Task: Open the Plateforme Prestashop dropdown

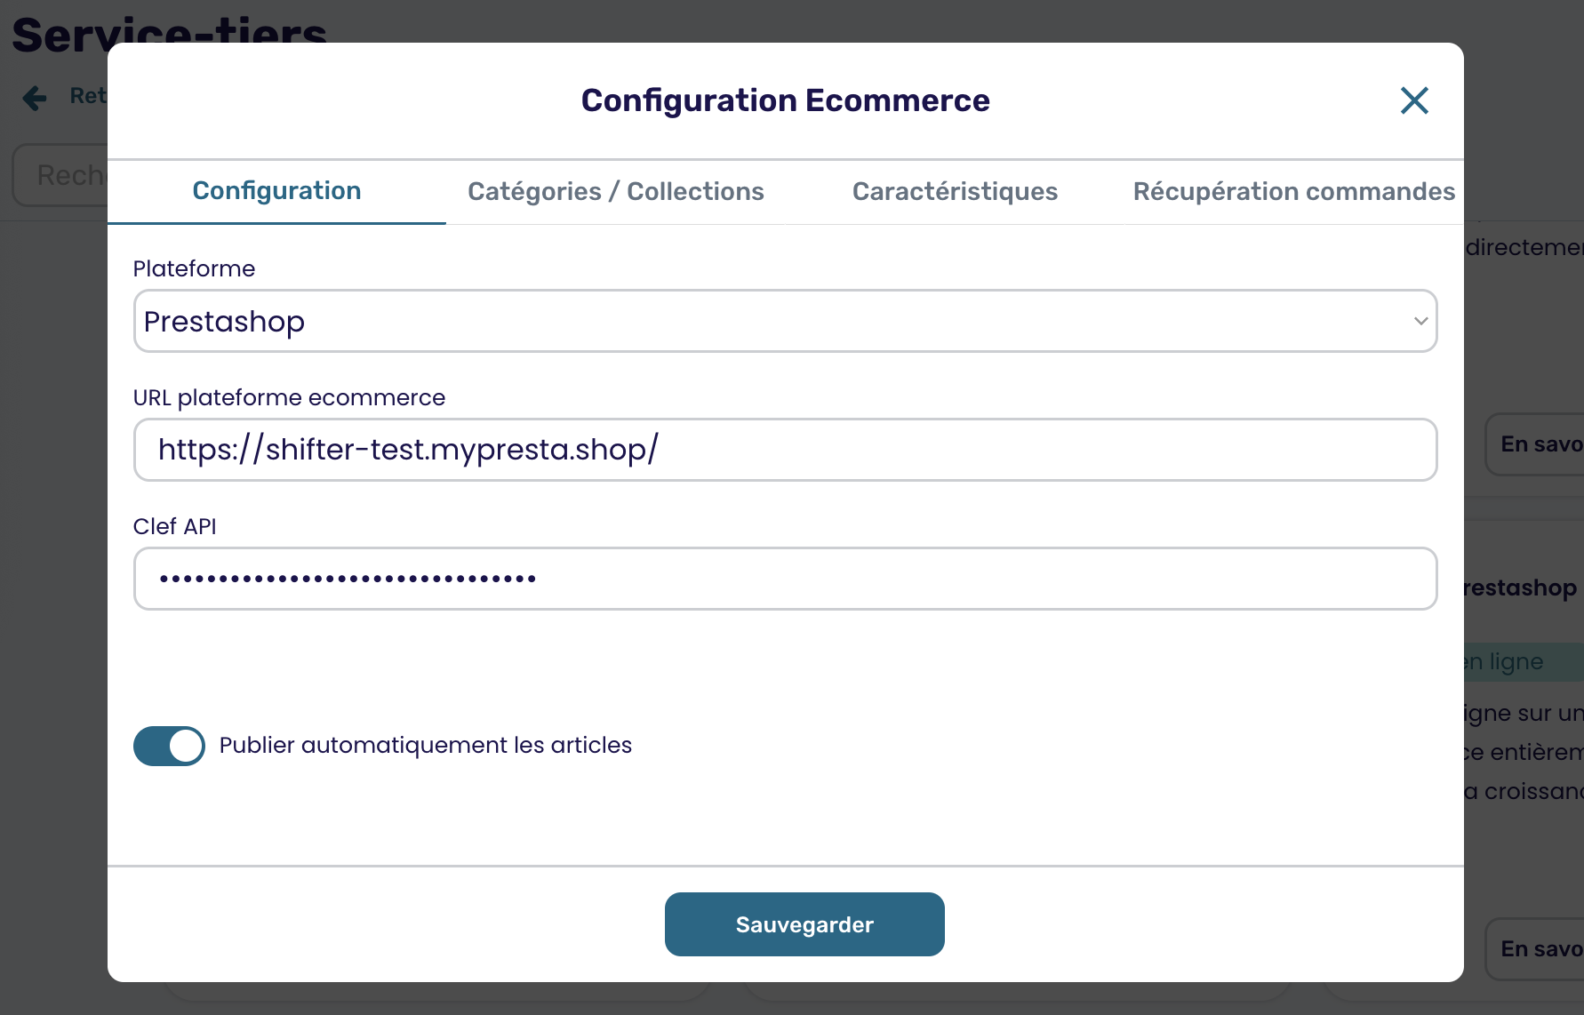Action: 786,321
